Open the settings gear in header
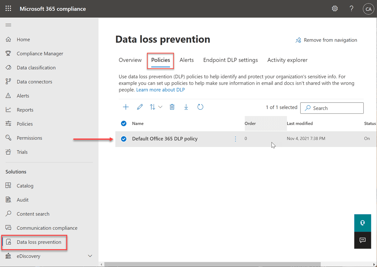The image size is (377, 267). (x=335, y=9)
